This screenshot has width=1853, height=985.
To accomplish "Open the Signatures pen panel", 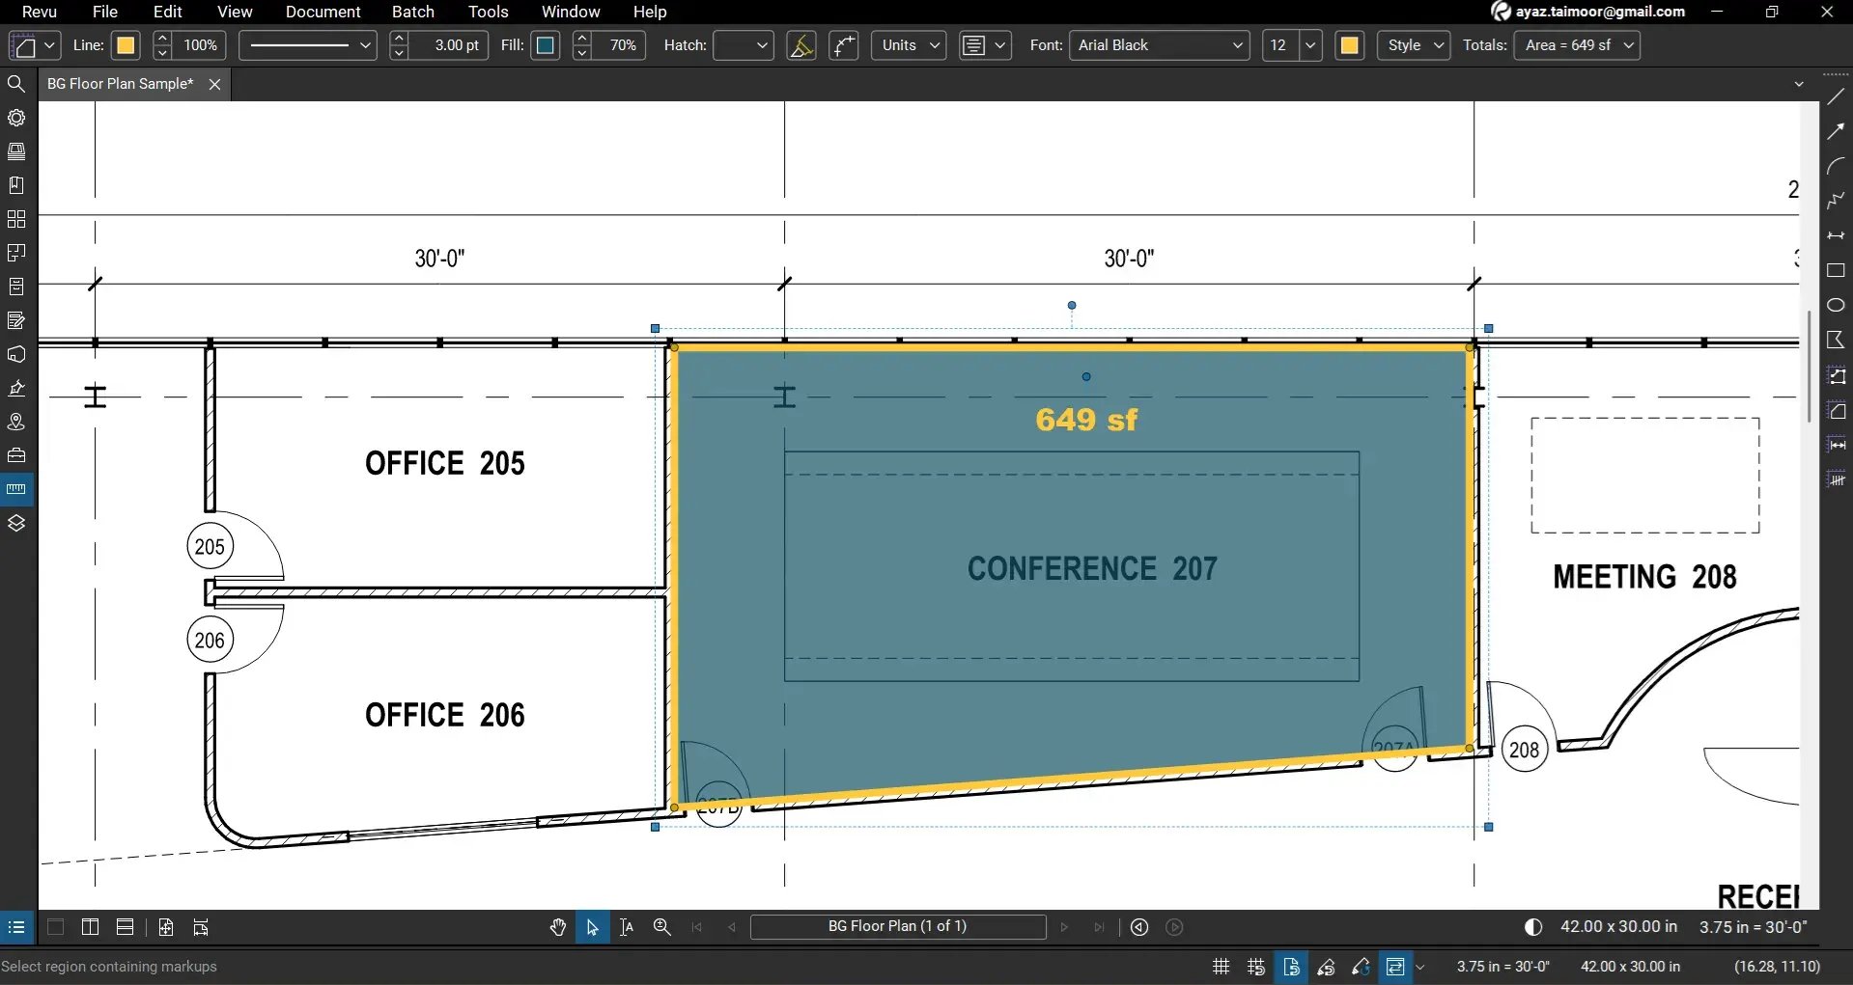I will pos(16,388).
